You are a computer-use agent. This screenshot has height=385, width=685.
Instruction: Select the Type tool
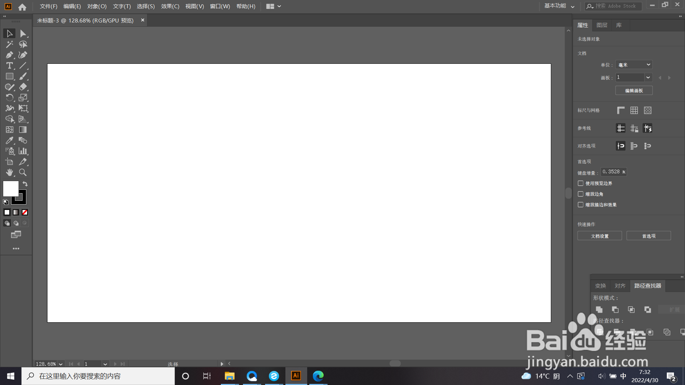[x=9, y=66]
